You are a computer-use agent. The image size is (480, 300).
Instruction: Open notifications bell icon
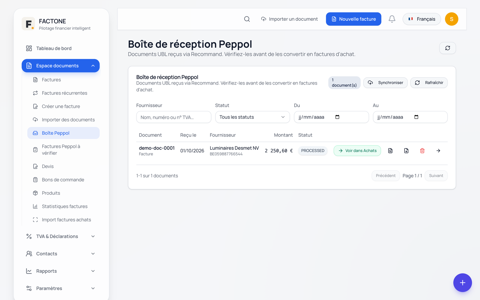(x=392, y=19)
